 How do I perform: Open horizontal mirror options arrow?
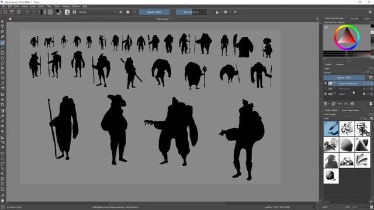(221, 12)
